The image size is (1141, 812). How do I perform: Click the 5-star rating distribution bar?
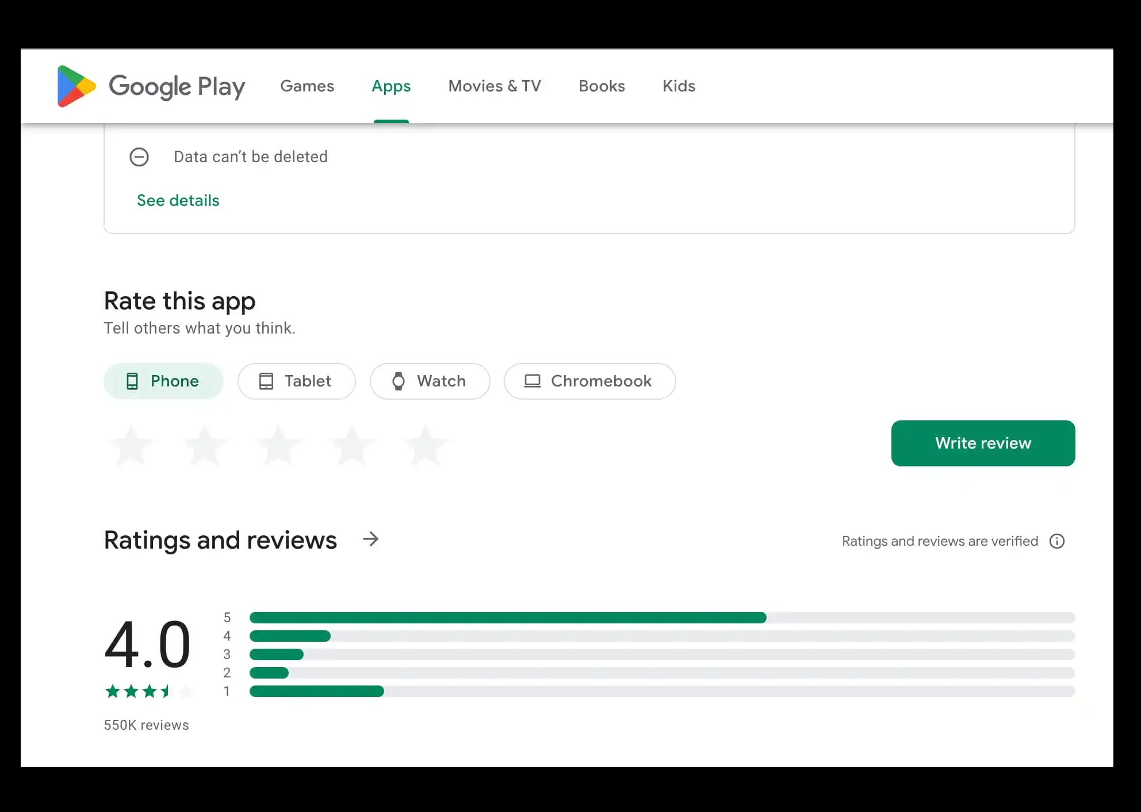pos(661,618)
